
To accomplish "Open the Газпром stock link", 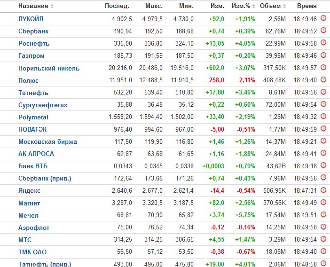I will click(31, 56).
